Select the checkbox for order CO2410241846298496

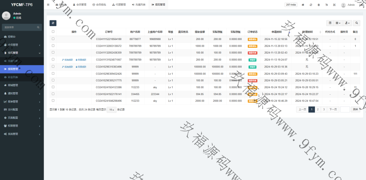[x=53, y=101]
